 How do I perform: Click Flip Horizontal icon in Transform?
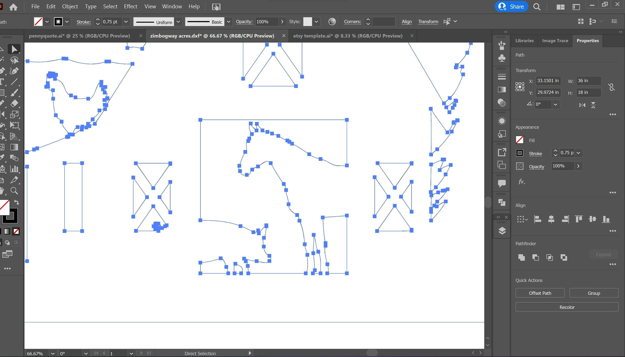[582, 105]
